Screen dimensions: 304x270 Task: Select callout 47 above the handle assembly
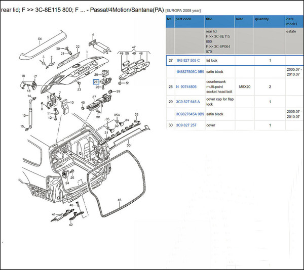[x=134, y=47]
